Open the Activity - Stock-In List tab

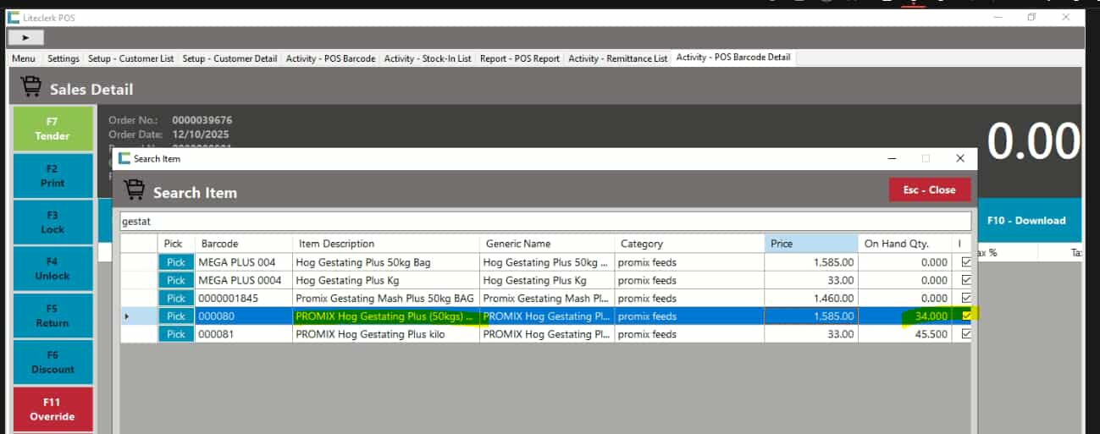point(427,58)
